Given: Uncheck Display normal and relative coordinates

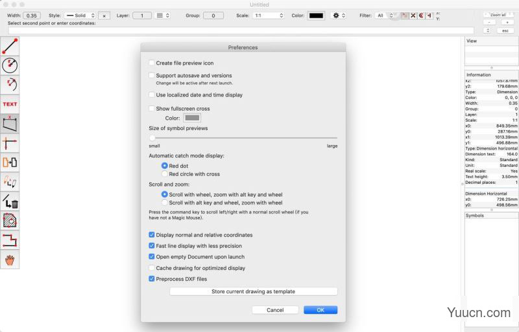Looking at the screenshot, I should point(152,235).
